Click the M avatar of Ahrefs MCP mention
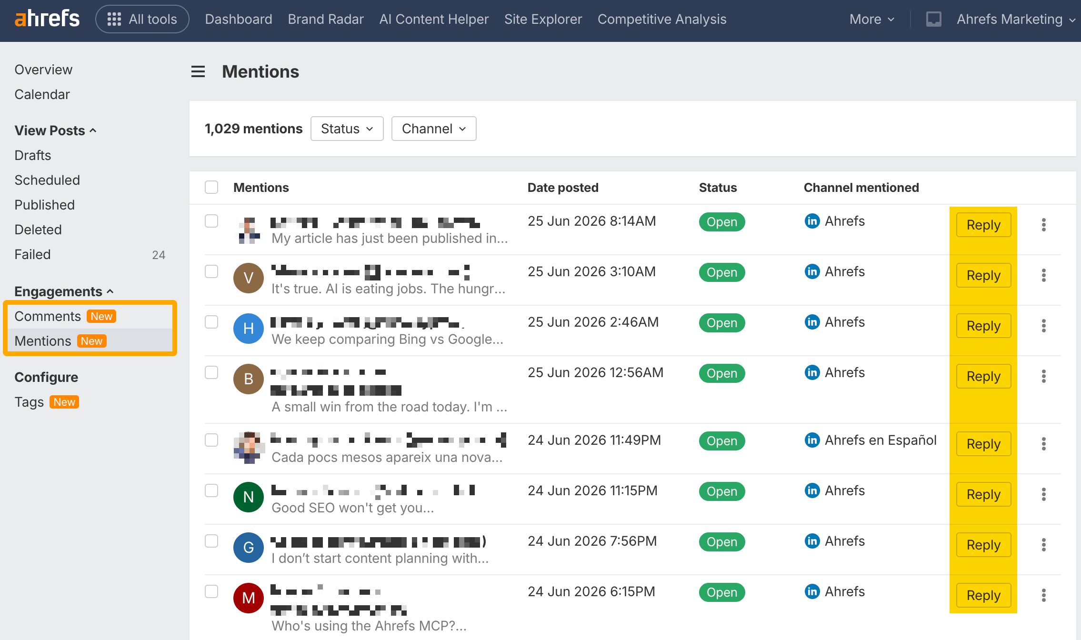 (x=248, y=598)
